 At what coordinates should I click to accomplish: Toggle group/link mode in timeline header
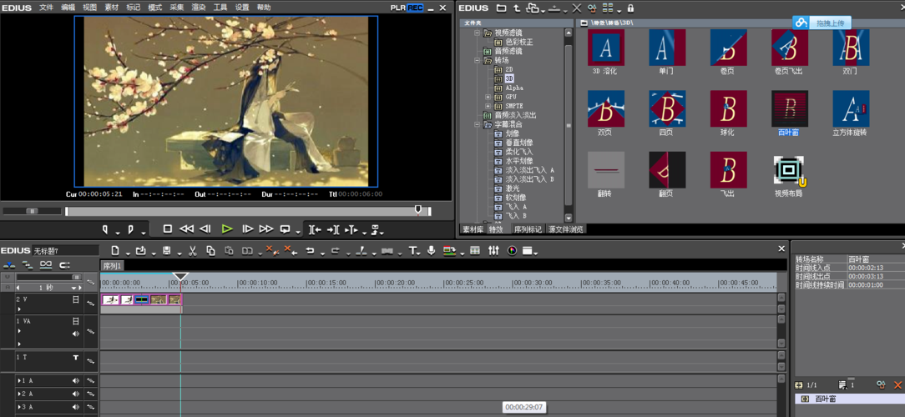point(46,265)
